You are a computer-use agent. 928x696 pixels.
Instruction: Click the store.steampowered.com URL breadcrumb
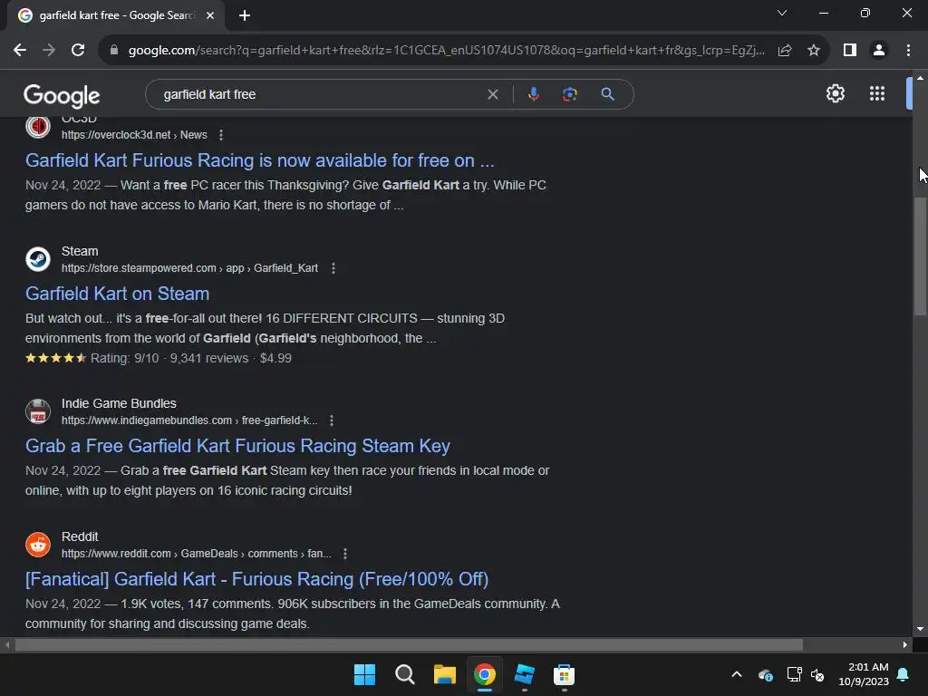(x=189, y=268)
